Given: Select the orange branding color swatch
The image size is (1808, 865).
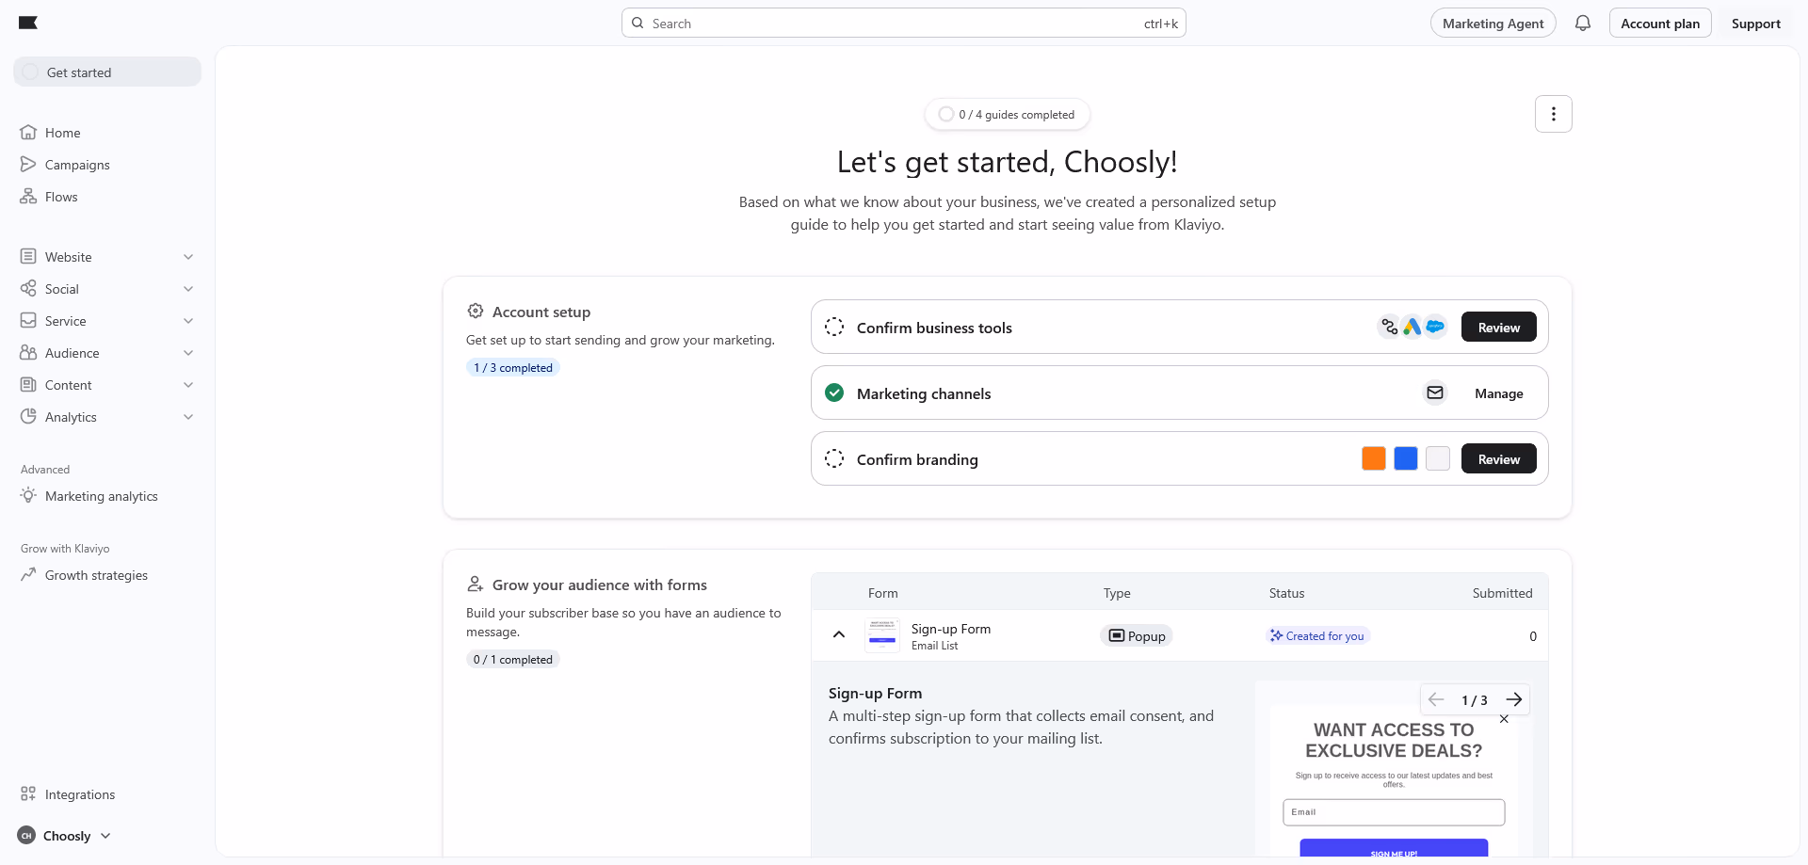Looking at the screenshot, I should coord(1374,458).
